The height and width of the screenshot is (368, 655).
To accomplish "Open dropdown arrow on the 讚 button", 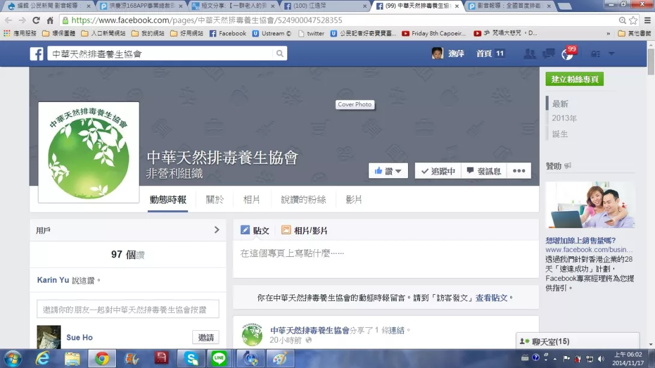I will pyautogui.click(x=398, y=171).
